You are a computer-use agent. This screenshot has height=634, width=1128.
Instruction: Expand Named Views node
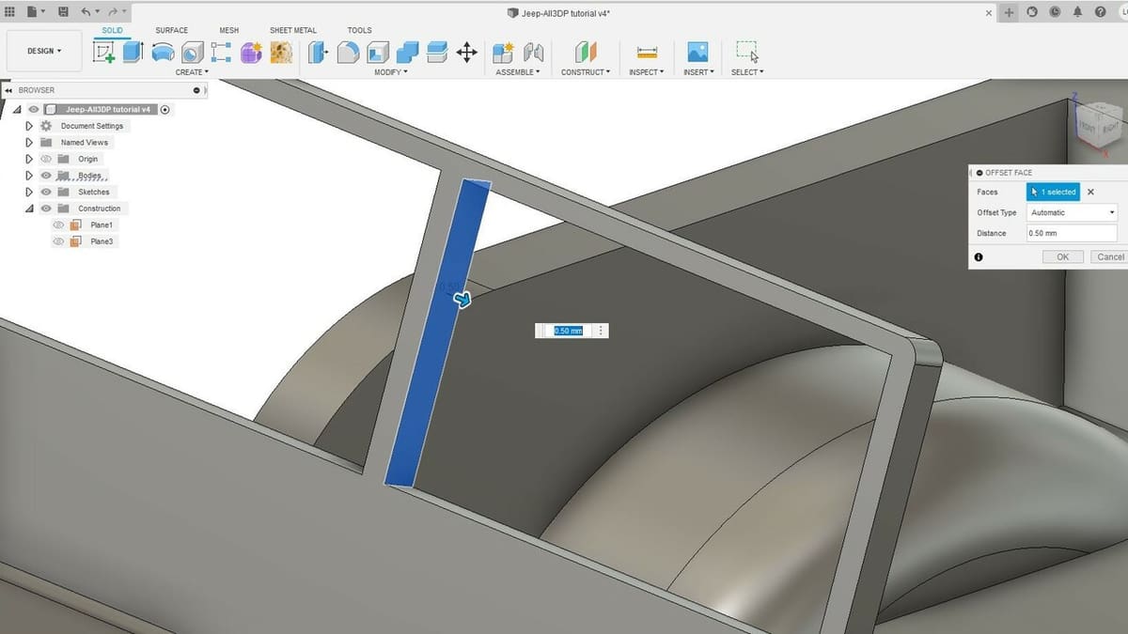point(29,143)
